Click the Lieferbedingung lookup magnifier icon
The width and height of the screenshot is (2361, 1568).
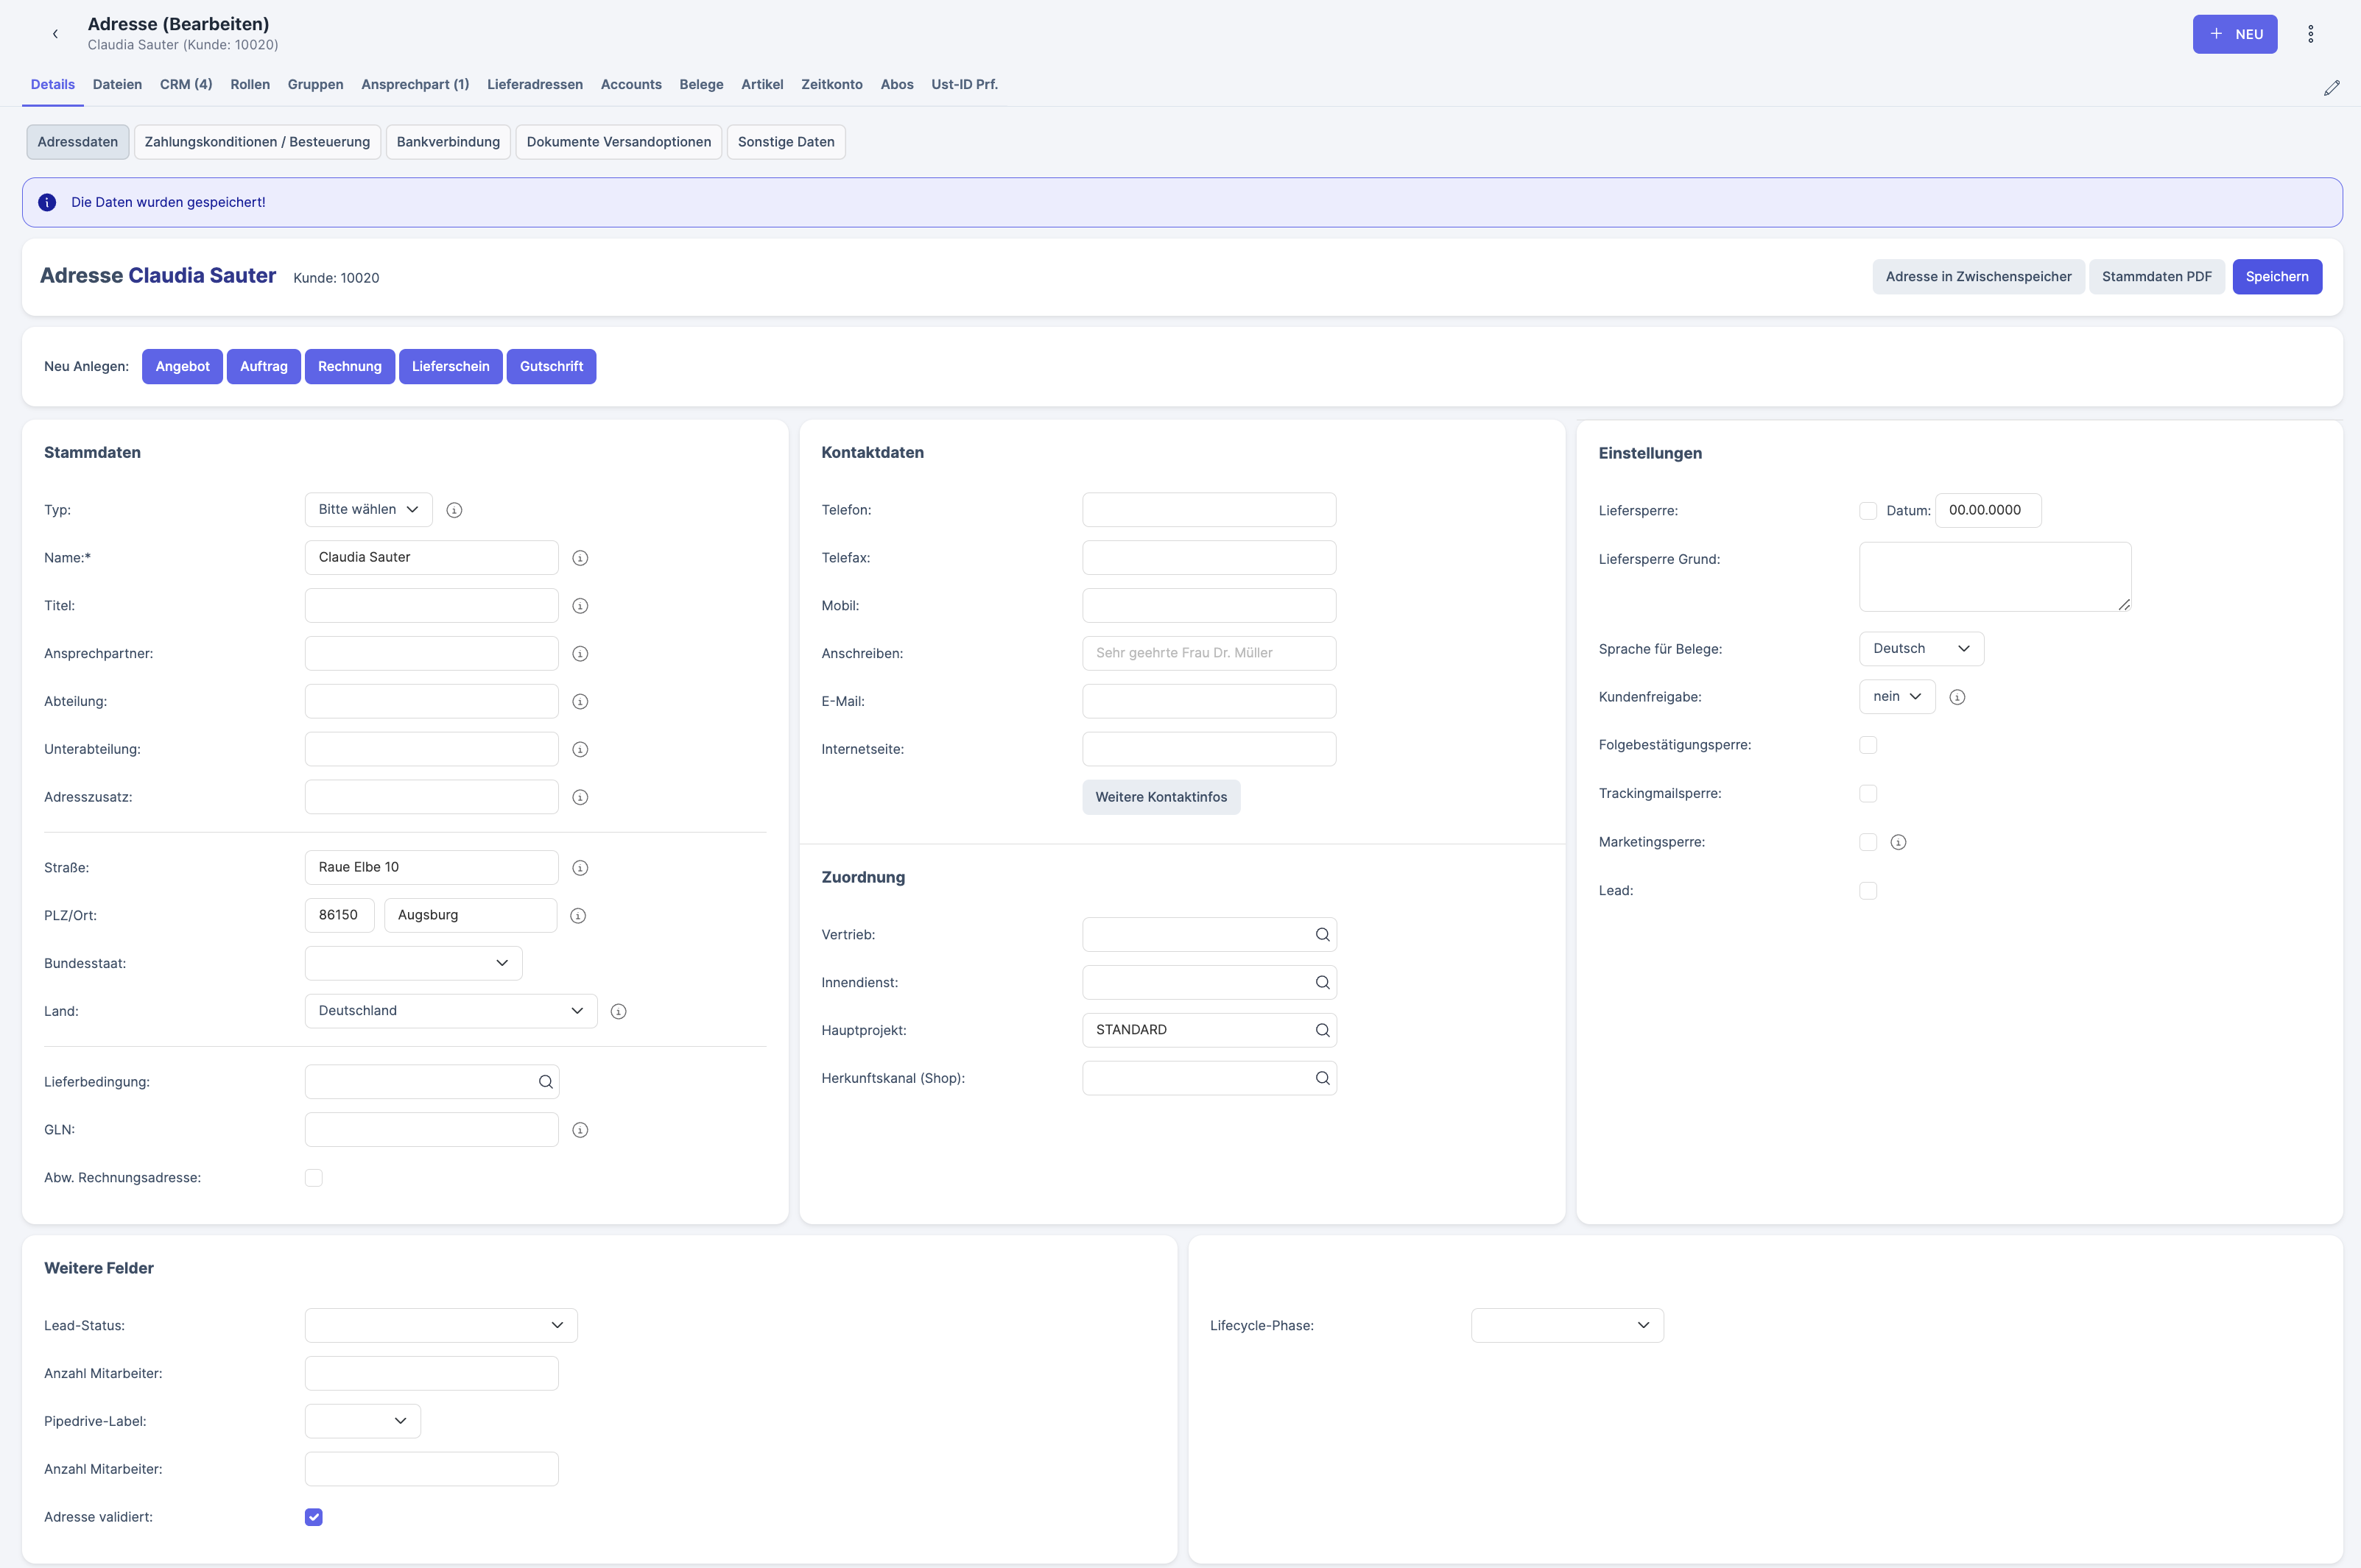coord(545,1082)
